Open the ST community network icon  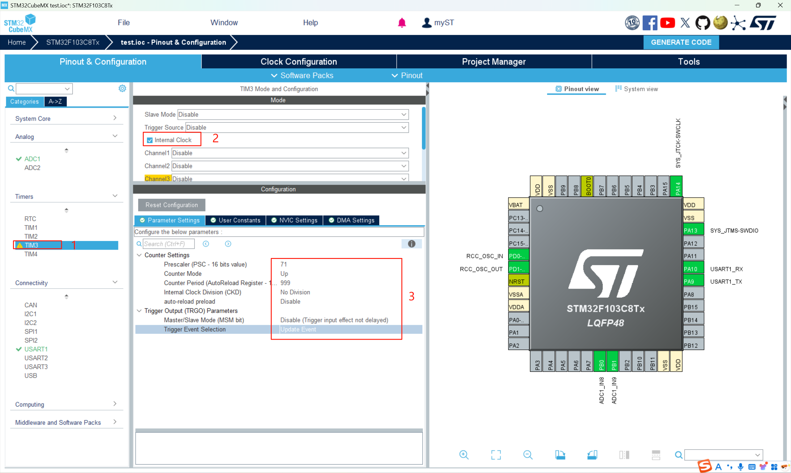coord(738,23)
